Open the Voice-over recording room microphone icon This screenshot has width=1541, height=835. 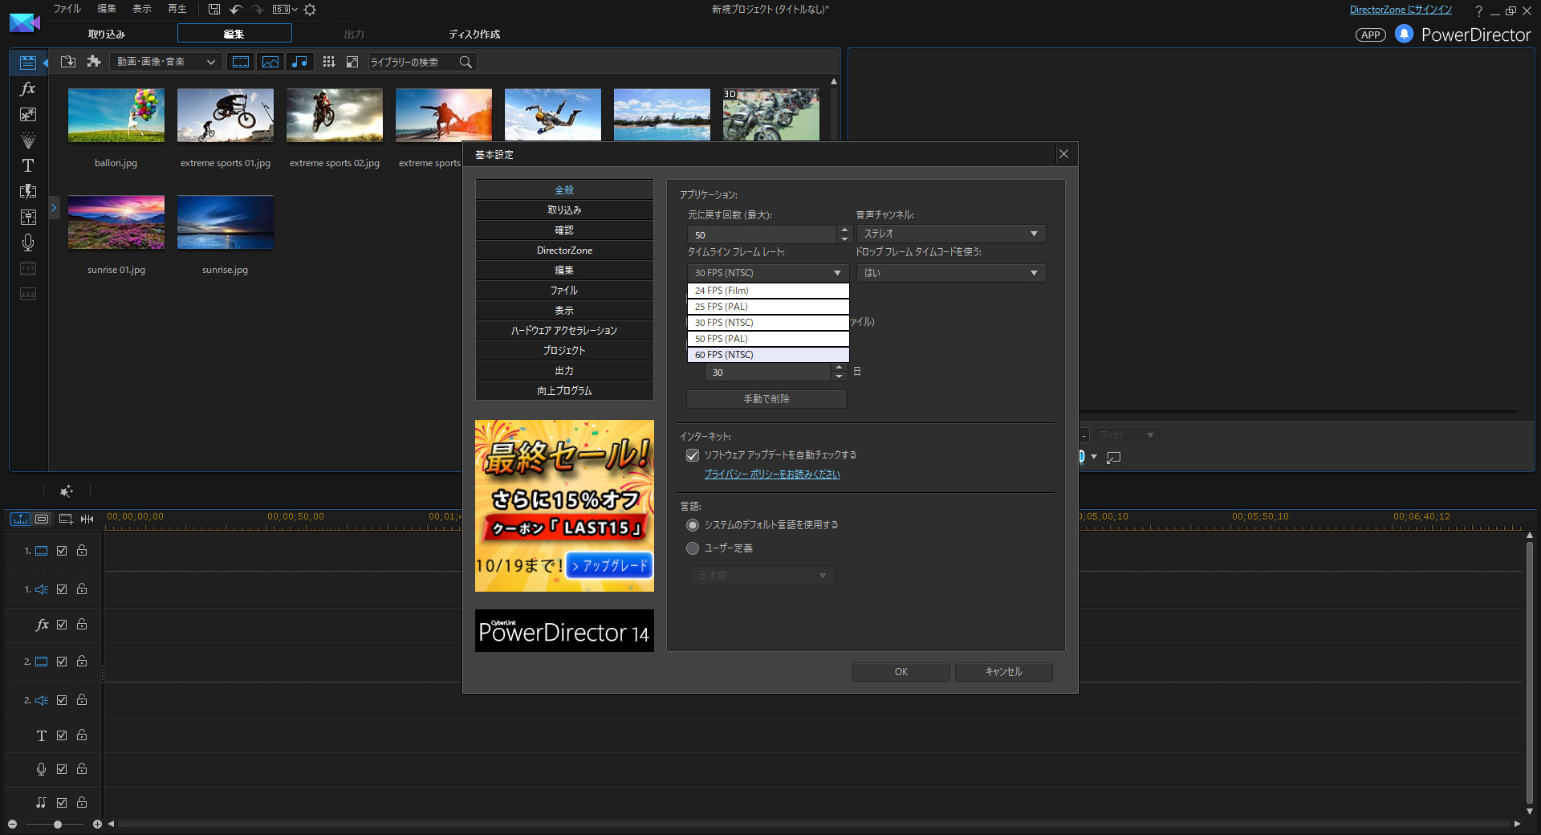(x=28, y=242)
